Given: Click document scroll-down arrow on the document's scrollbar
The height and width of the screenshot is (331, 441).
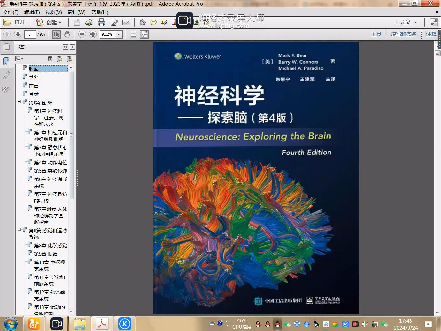Looking at the screenshot, I should [437, 313].
